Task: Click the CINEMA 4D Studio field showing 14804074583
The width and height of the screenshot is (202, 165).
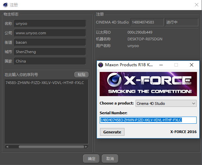Action: 147,22
